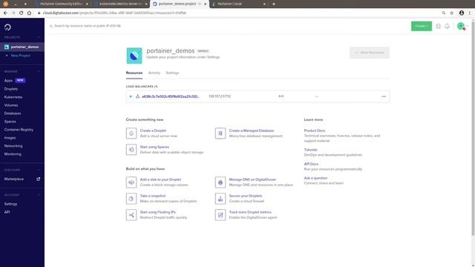Click the Move Resources button
The height and width of the screenshot is (267, 475).
370,53
